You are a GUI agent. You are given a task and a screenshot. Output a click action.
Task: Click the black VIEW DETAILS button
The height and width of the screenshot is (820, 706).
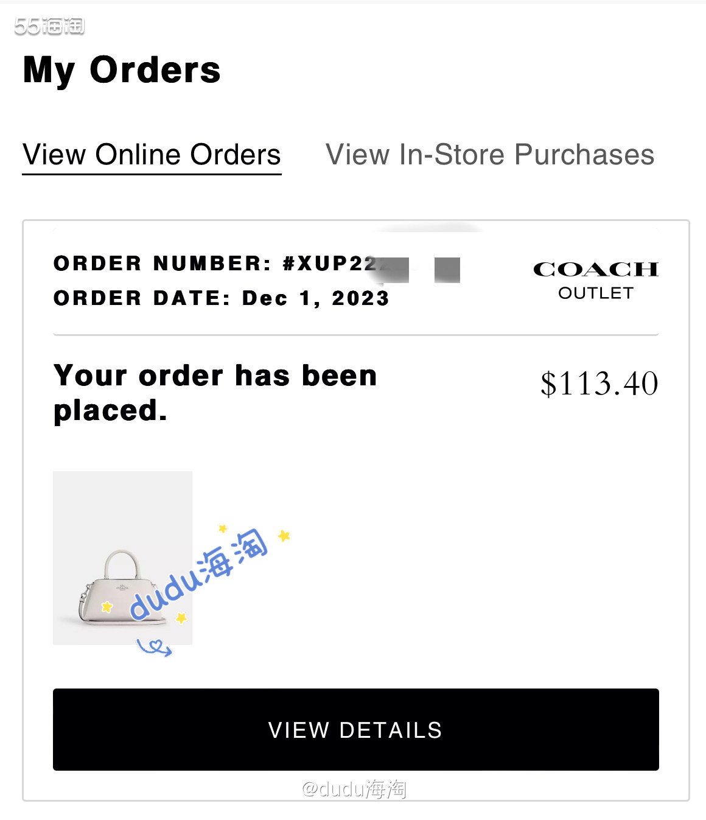click(x=356, y=729)
